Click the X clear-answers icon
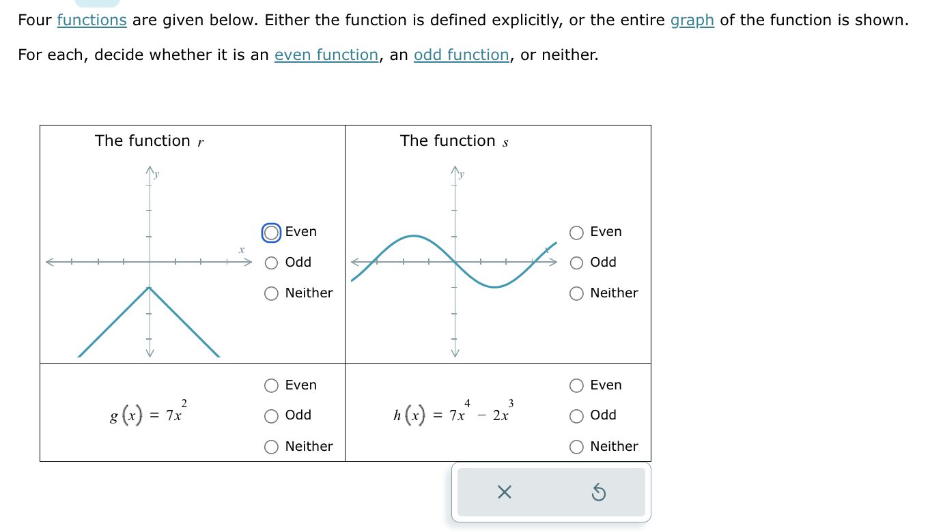The height and width of the screenshot is (532, 930). pos(503,492)
